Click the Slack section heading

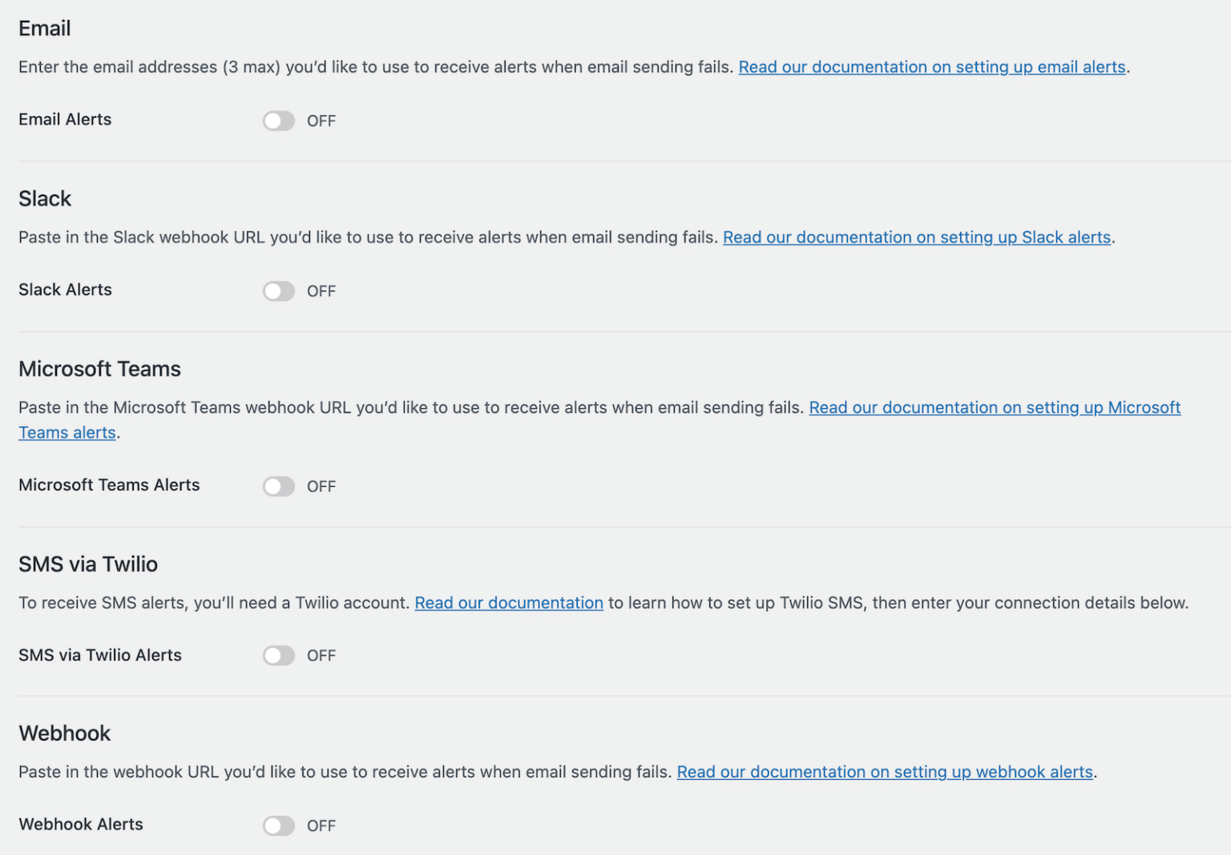[45, 199]
